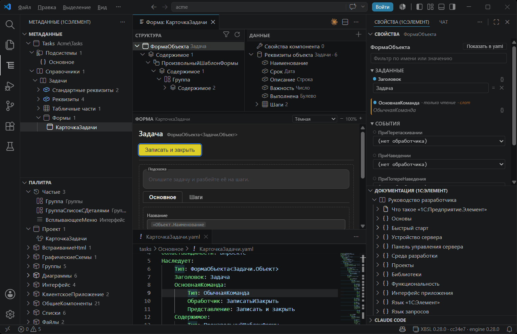
Task: Open customize layout icon in title bar
Action: (x=430, y=7)
